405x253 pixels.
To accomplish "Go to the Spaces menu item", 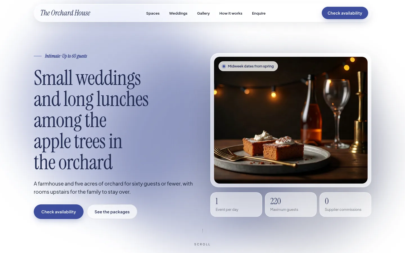I will click(153, 13).
